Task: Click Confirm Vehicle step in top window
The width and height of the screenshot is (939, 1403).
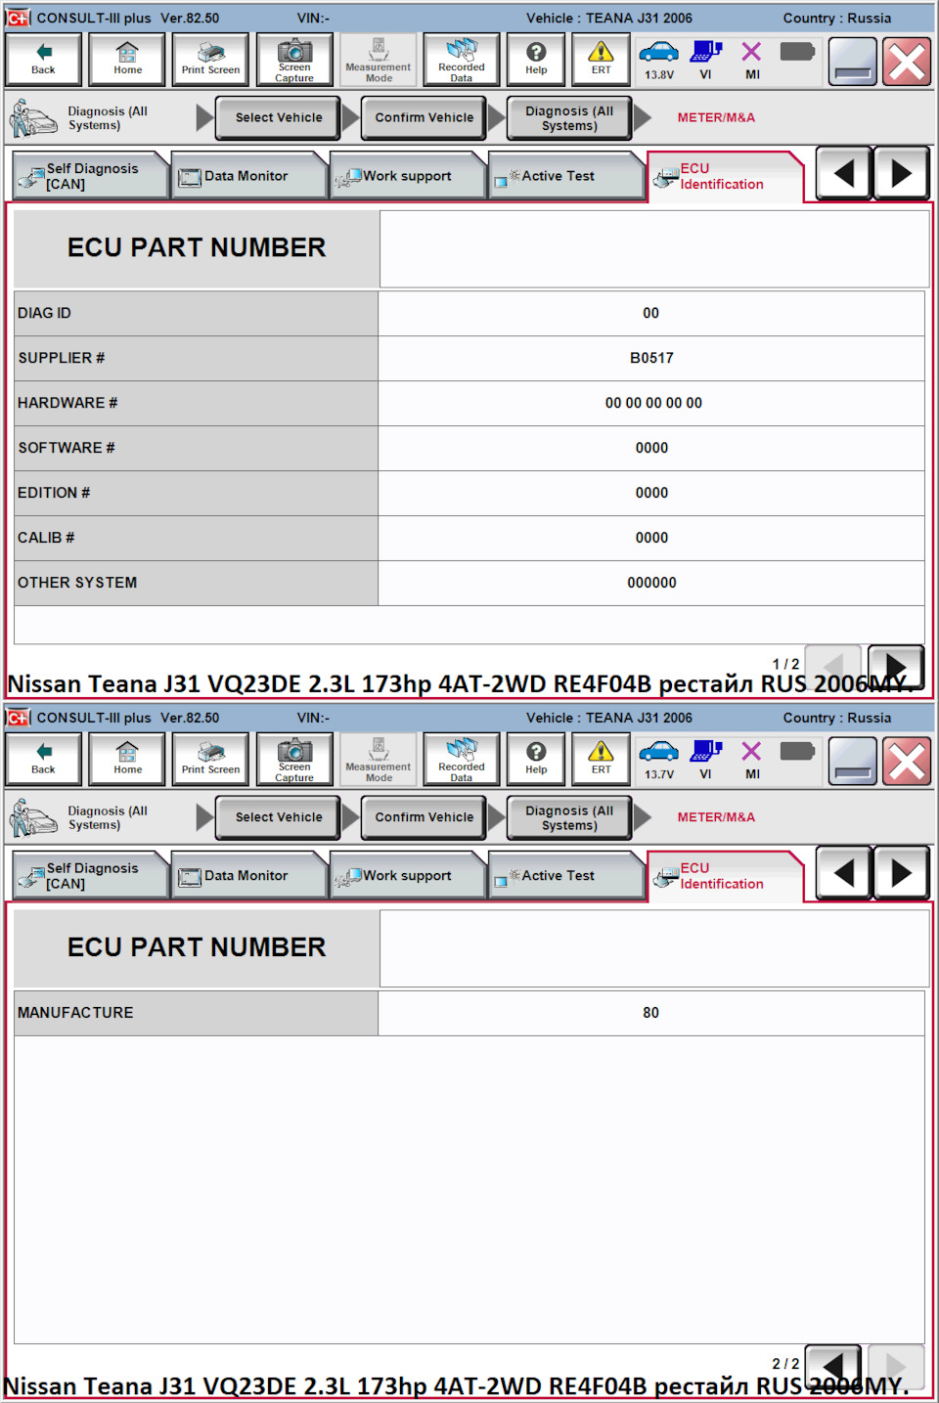Action: tap(424, 117)
